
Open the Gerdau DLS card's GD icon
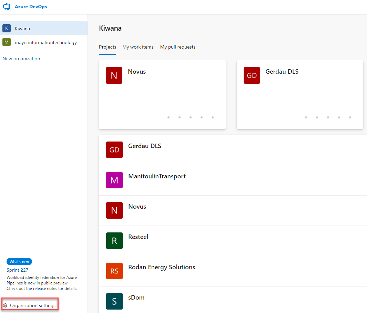[252, 75]
